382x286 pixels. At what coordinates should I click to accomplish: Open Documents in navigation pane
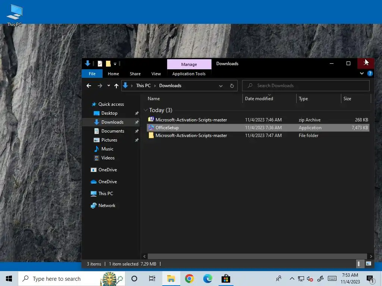coord(113,131)
